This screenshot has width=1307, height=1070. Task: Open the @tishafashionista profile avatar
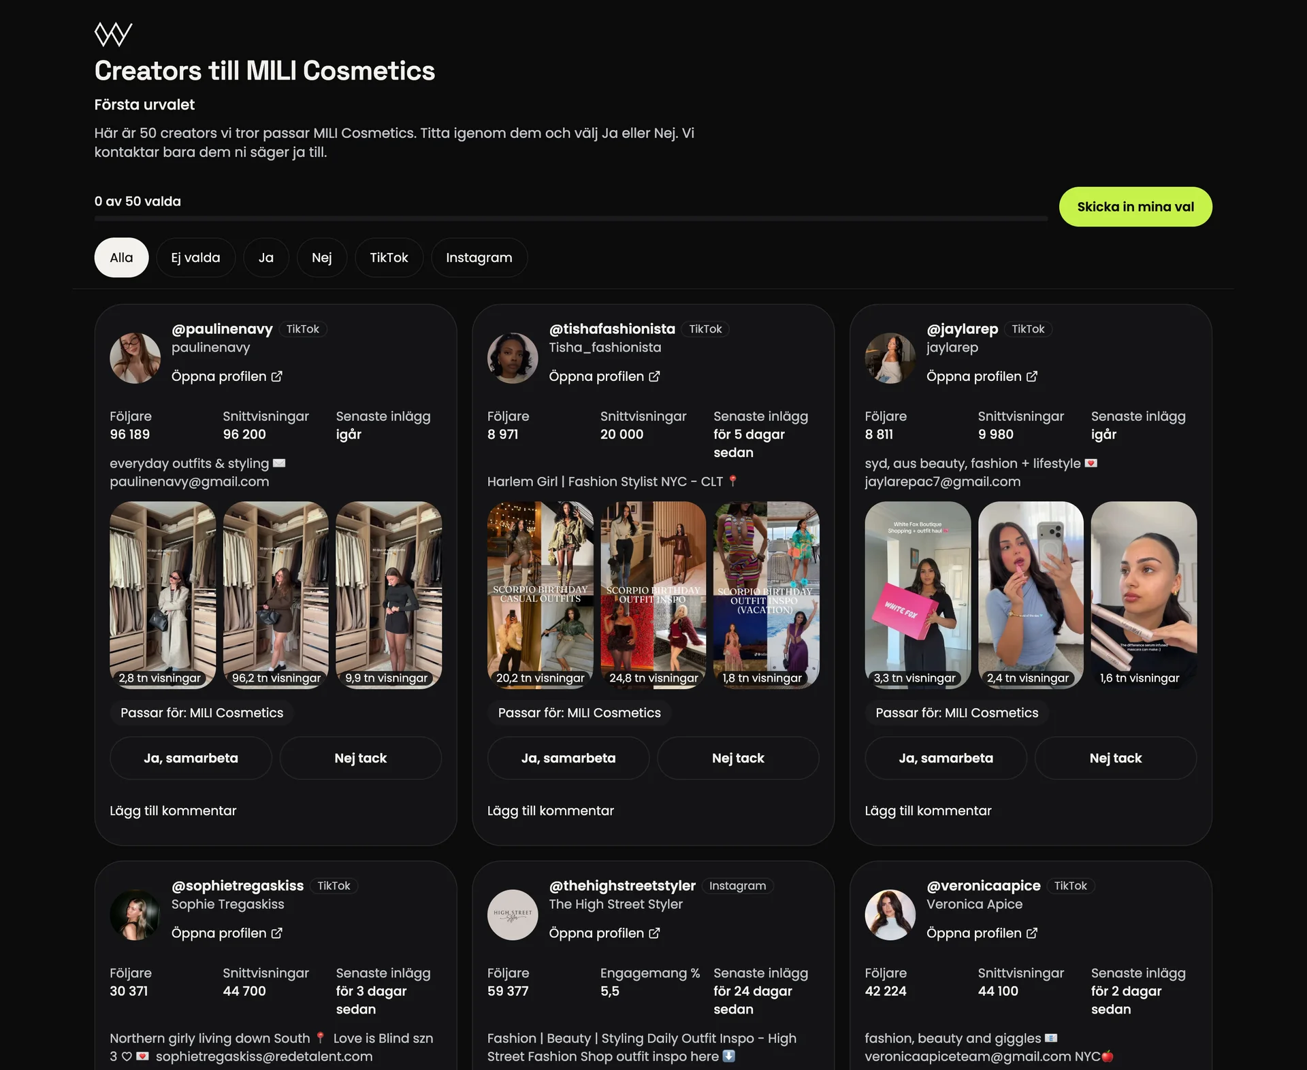pyautogui.click(x=513, y=358)
